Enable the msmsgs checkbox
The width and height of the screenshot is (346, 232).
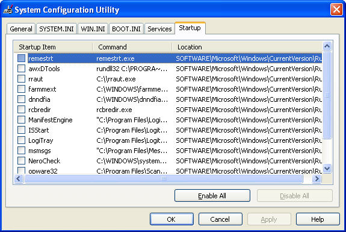coord(22,151)
